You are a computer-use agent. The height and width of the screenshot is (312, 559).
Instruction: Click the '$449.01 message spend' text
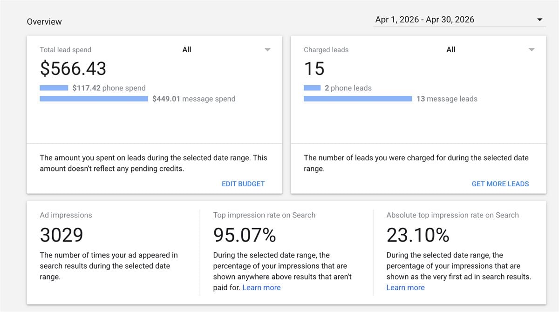pyautogui.click(x=194, y=99)
